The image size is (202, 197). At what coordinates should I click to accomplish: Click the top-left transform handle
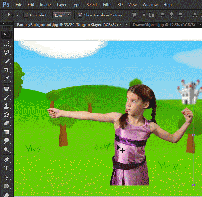pos(46,84)
